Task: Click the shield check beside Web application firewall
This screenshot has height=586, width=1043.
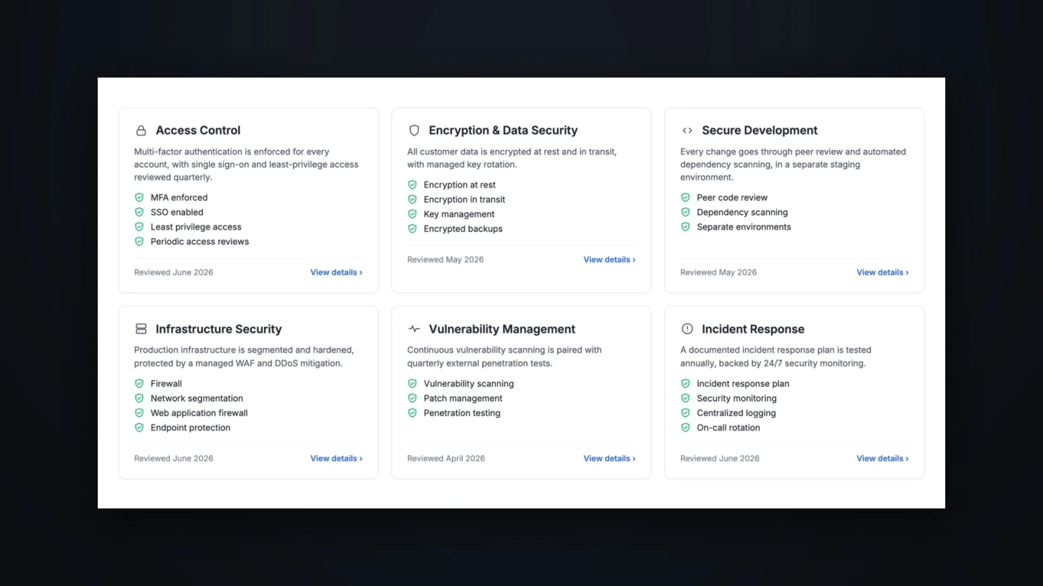Action: coord(139,413)
